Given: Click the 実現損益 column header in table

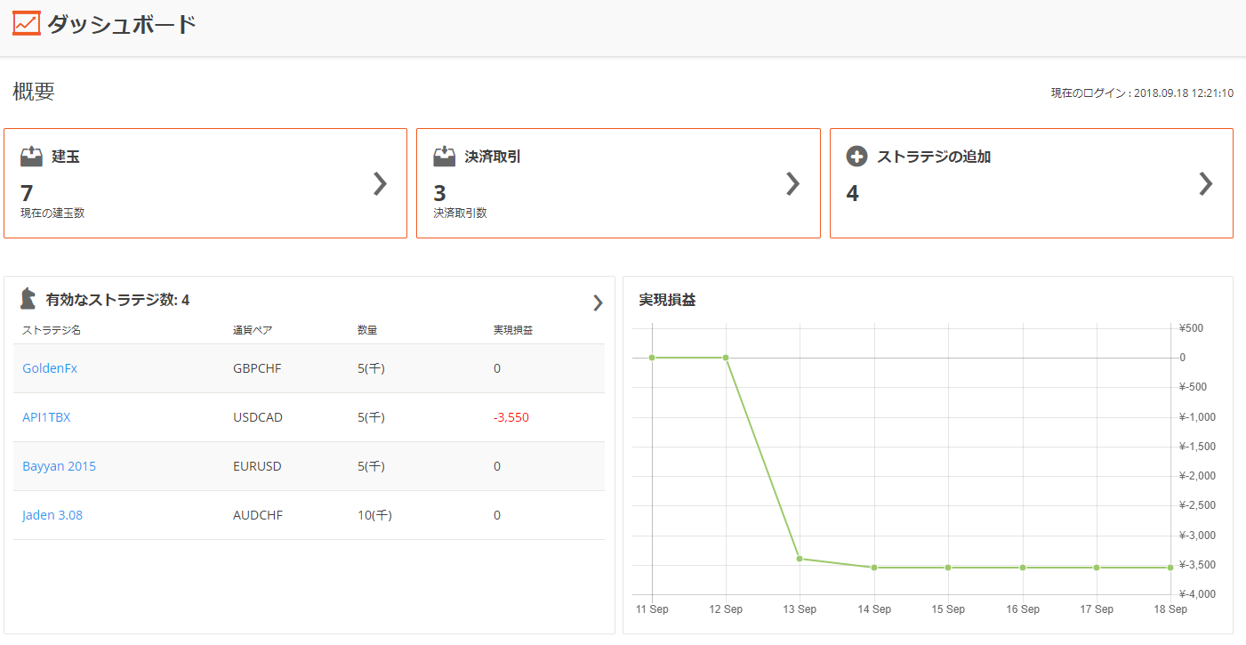Looking at the screenshot, I should tap(513, 330).
